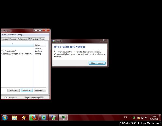Open the volume speaker icon

pos(146,118)
